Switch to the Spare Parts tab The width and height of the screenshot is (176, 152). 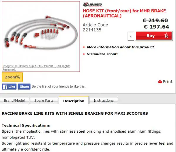44,101
